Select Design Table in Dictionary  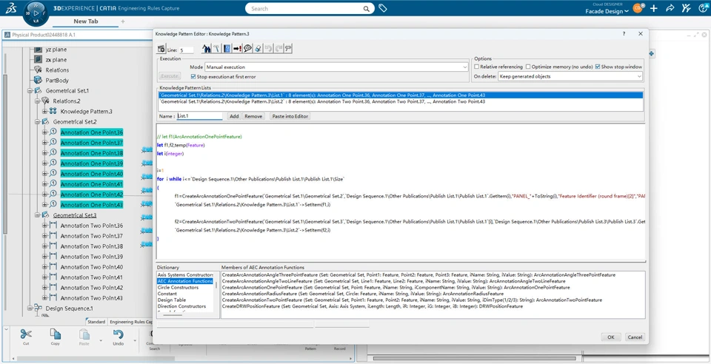pos(171,300)
